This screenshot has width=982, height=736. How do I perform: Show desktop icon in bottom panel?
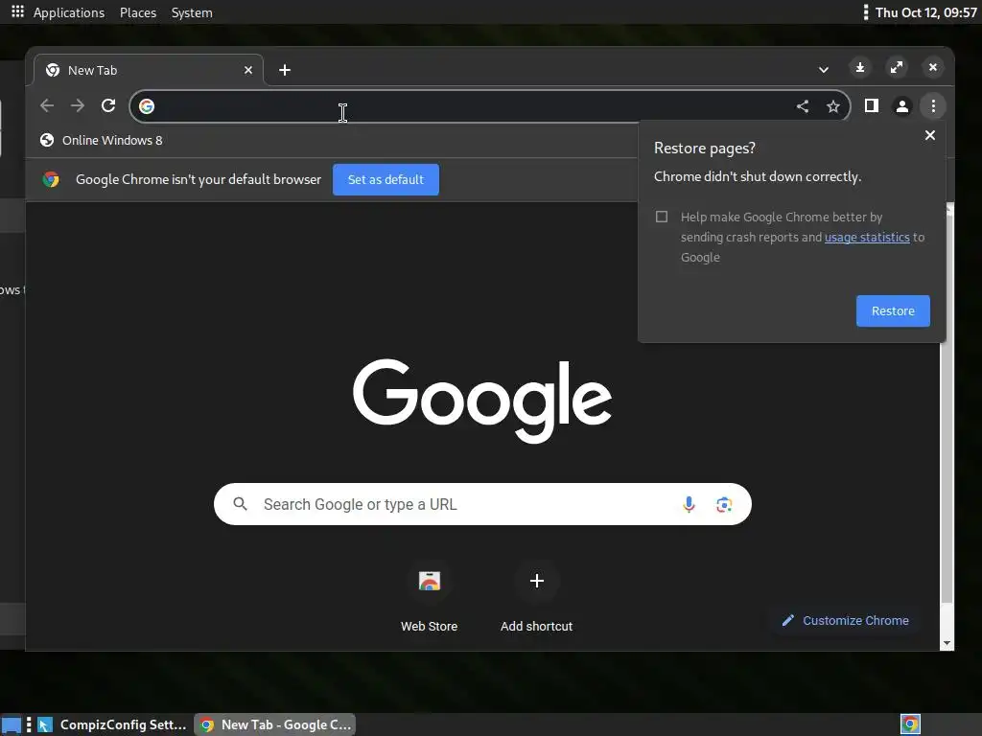tap(12, 724)
